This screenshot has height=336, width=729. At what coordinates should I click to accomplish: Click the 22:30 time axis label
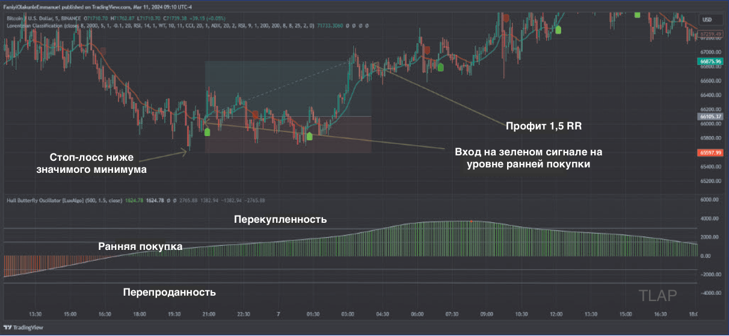(x=244, y=314)
